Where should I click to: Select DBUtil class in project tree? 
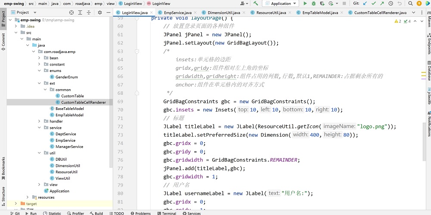click(61, 159)
